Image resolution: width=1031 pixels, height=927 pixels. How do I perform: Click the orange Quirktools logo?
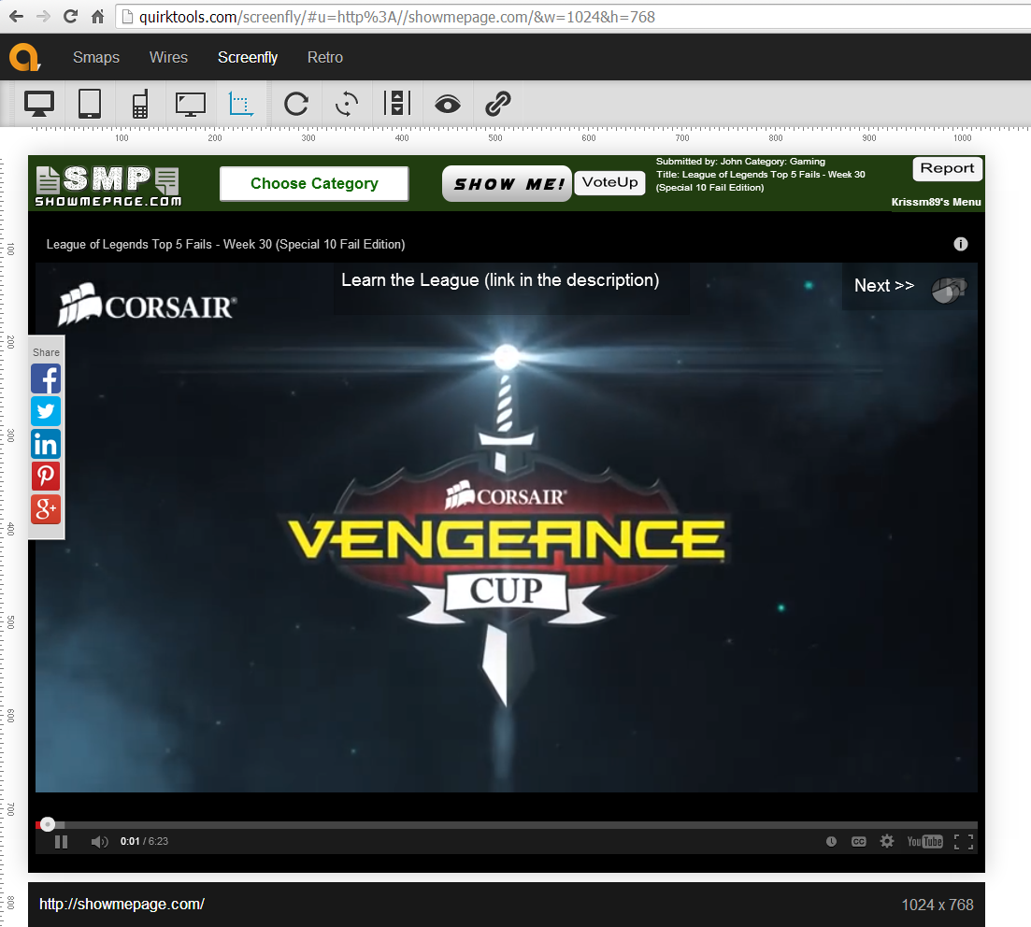pyautogui.click(x=25, y=57)
